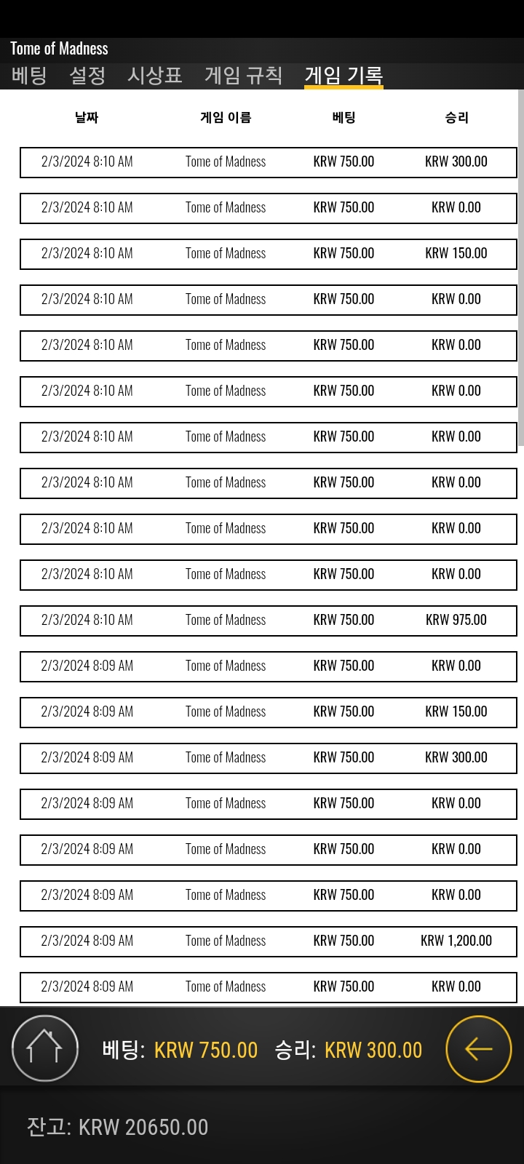Click the 승리 column header

(456, 117)
